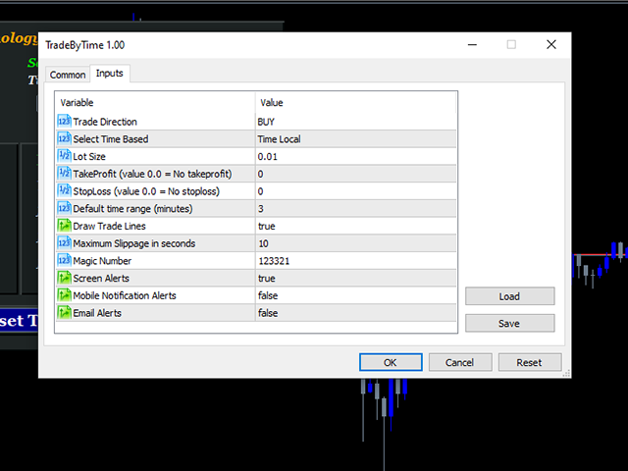
Task: Click the StopLoss row type icon
Action: [x=64, y=190]
